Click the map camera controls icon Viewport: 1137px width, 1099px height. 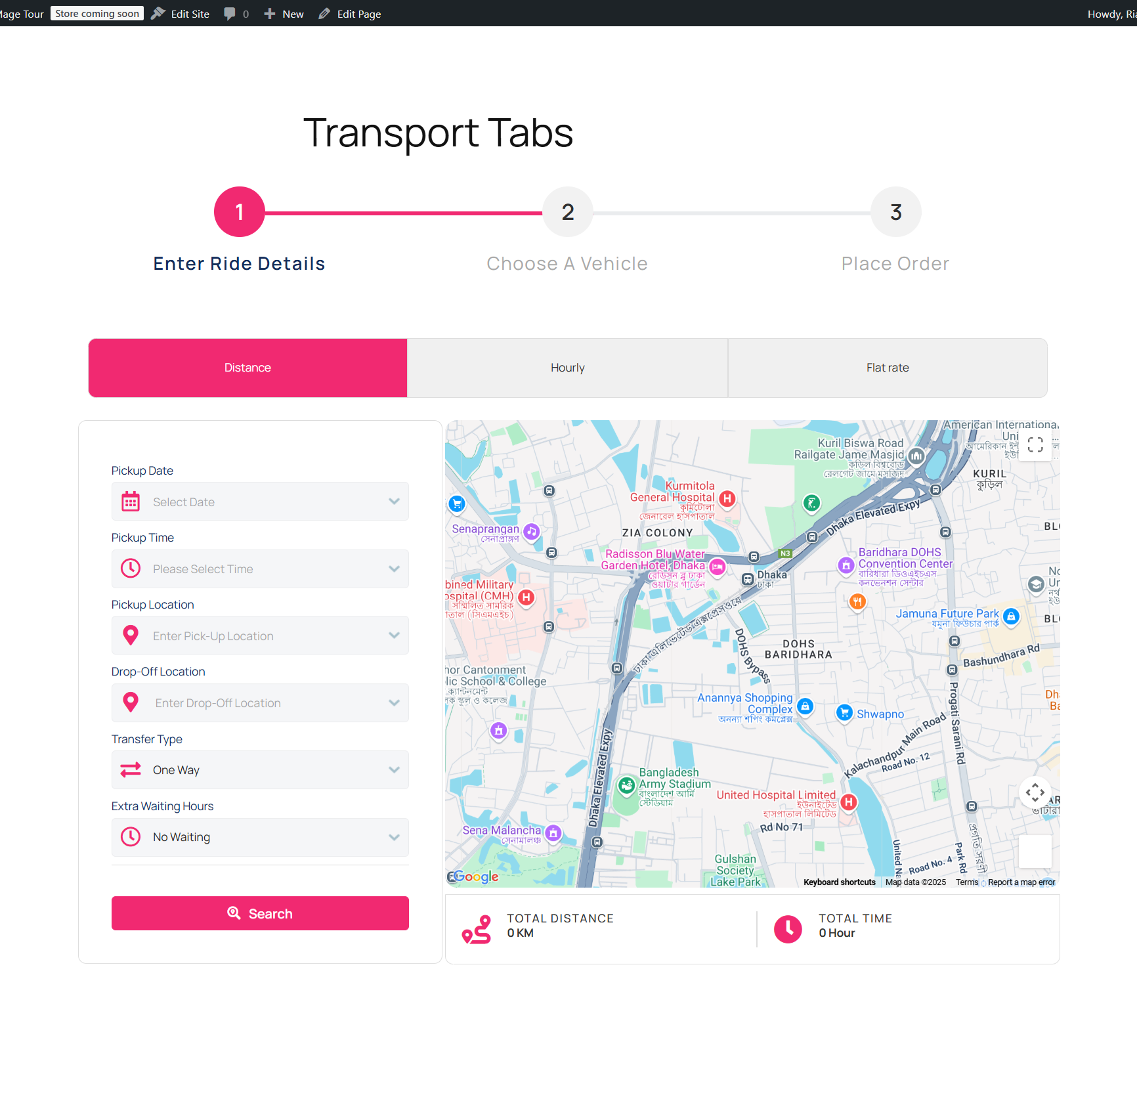click(x=1035, y=792)
